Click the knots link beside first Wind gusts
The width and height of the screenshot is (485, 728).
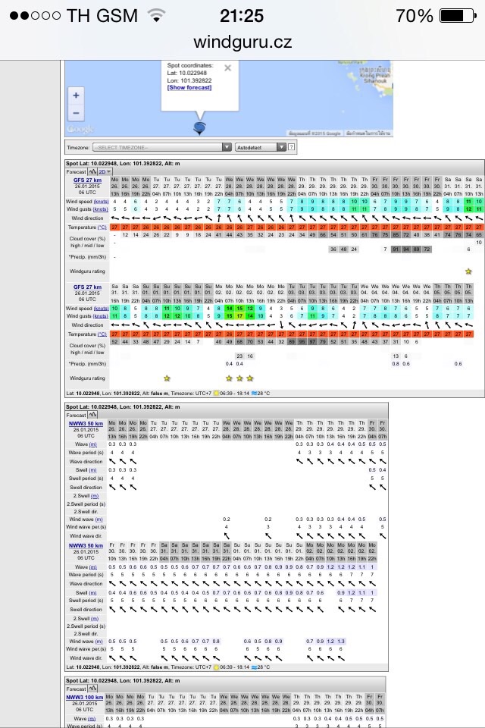[x=101, y=209]
